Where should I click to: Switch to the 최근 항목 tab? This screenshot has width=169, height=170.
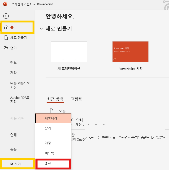coord(55,99)
